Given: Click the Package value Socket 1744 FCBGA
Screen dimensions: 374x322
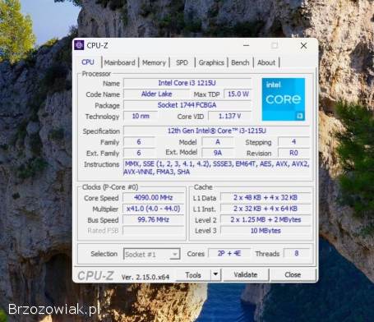Looking at the screenshot, I should pyautogui.click(x=187, y=105).
